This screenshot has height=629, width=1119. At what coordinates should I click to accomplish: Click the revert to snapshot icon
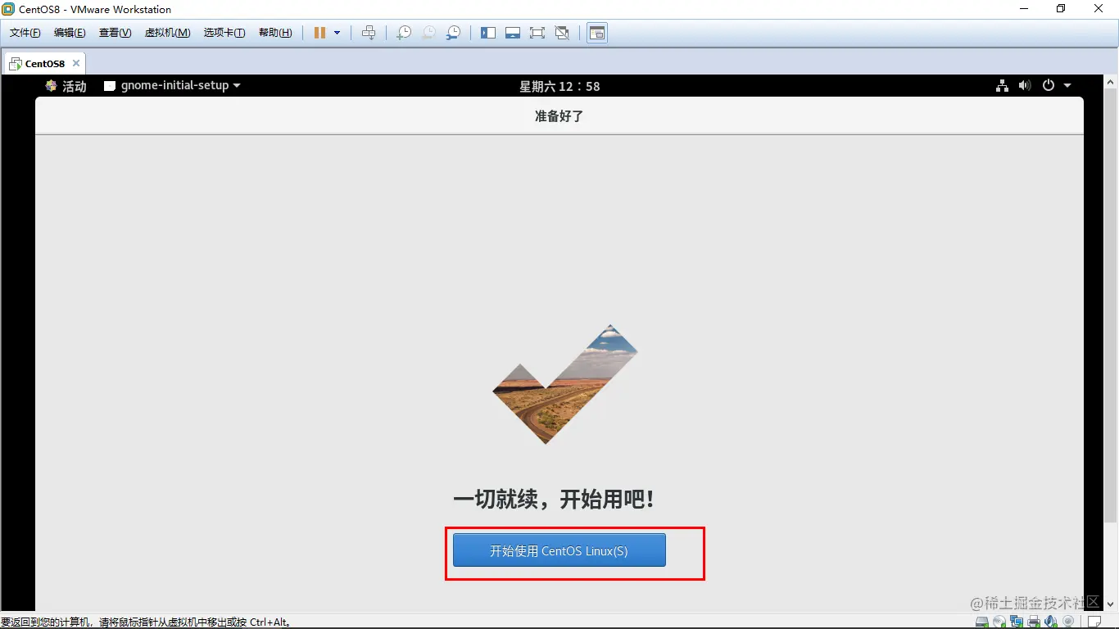point(428,33)
